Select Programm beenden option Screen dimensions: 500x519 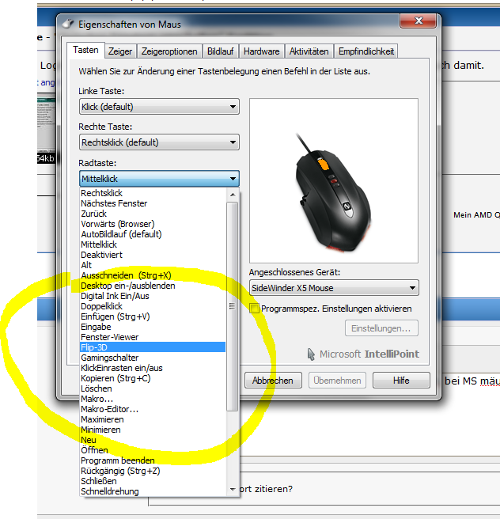pos(153,460)
